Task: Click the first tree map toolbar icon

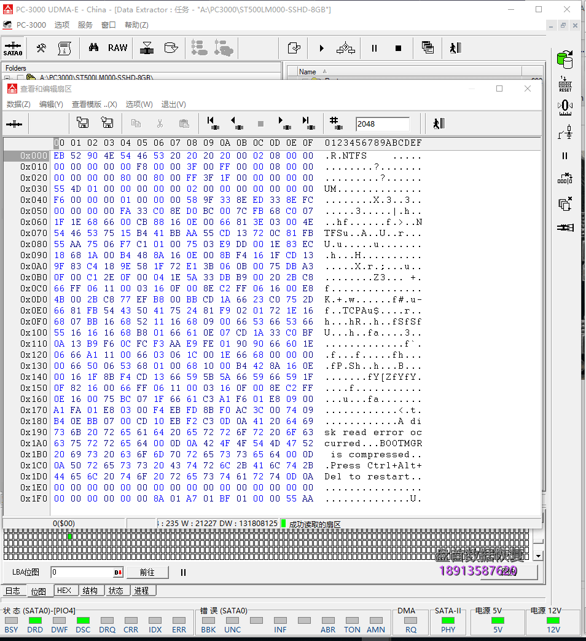Action: point(199,48)
